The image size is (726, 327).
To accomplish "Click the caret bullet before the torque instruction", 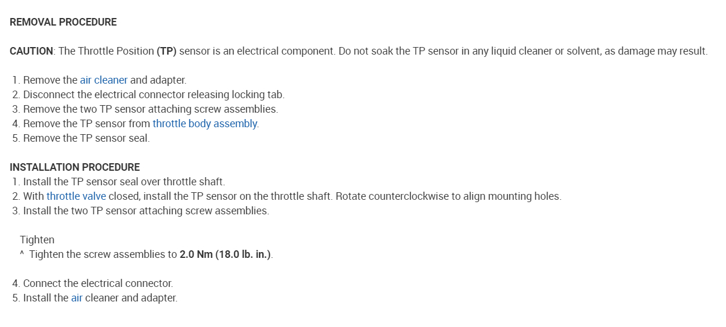I will pos(21,254).
